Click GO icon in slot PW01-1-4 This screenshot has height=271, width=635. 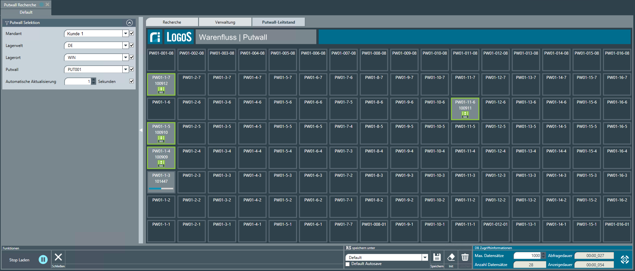point(161,163)
